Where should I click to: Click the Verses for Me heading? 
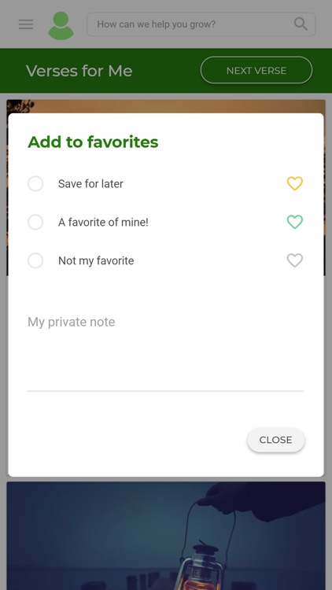click(x=79, y=71)
